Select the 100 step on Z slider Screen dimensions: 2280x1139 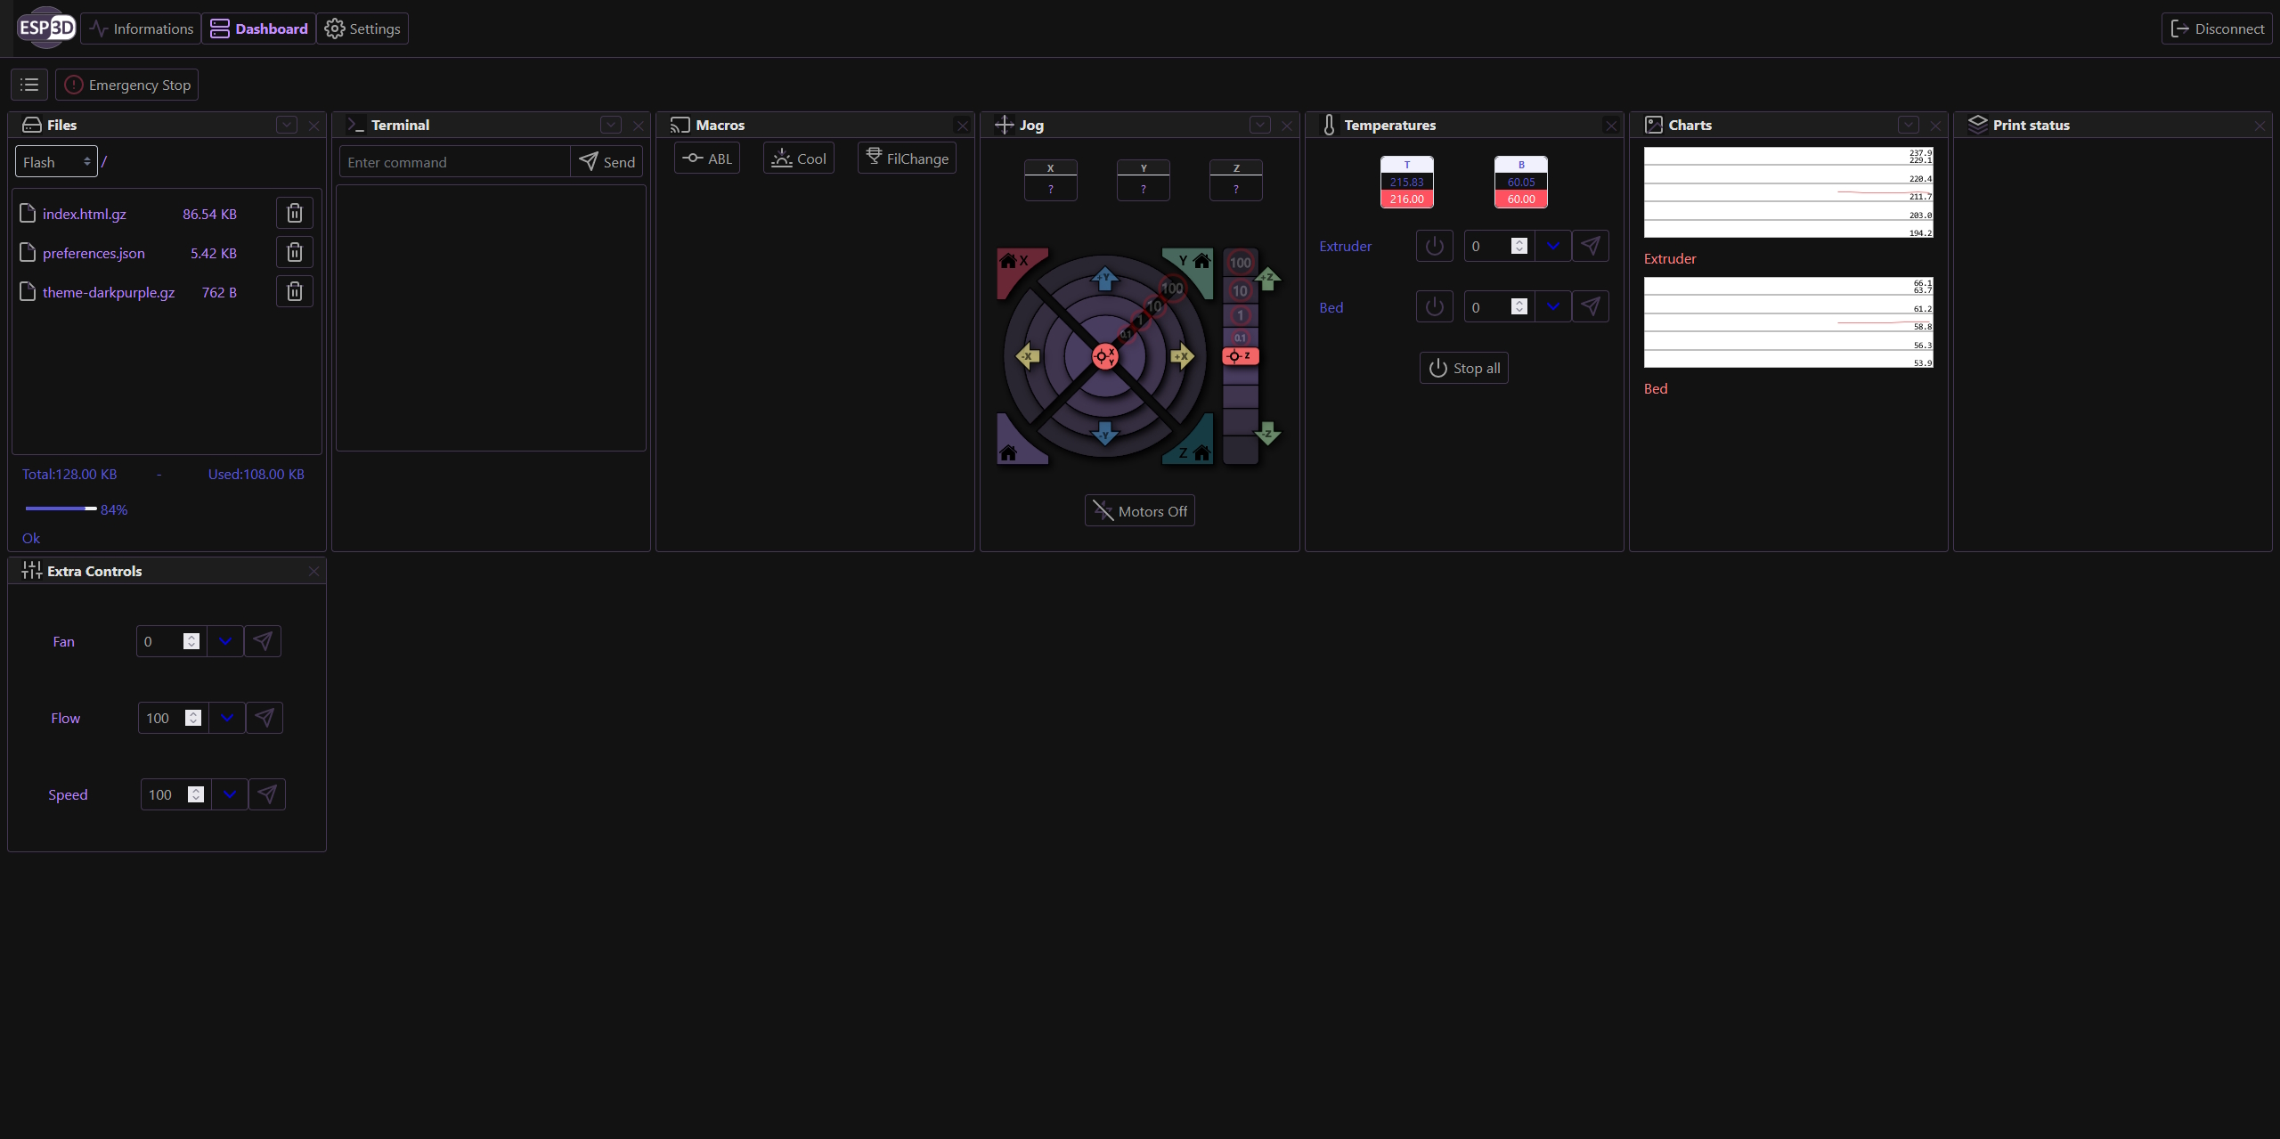[x=1240, y=263]
